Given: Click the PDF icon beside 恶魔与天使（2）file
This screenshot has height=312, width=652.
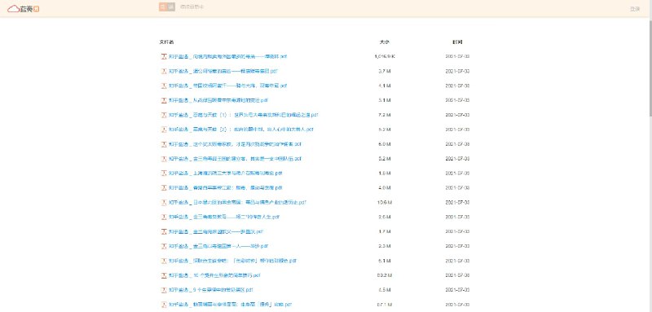Looking at the screenshot, I should tap(164, 130).
